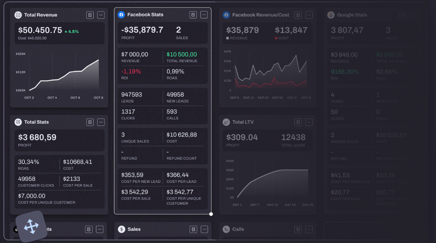The width and height of the screenshot is (436, 243).
Task: Open more options on bottom-left partial card
Action: point(99,229)
